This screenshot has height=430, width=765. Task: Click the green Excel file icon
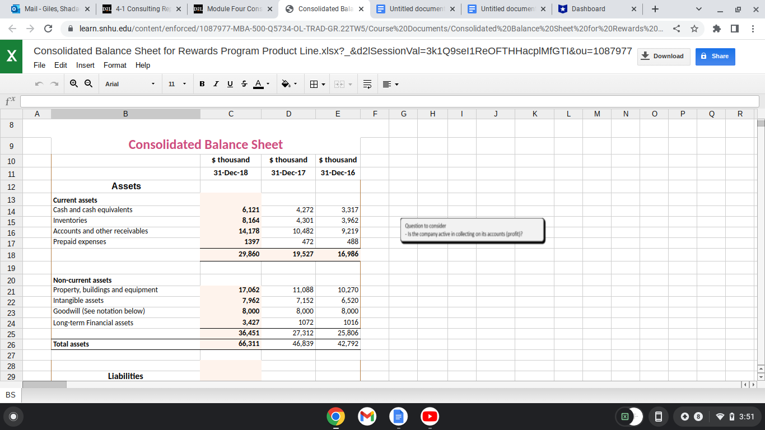[x=11, y=57]
